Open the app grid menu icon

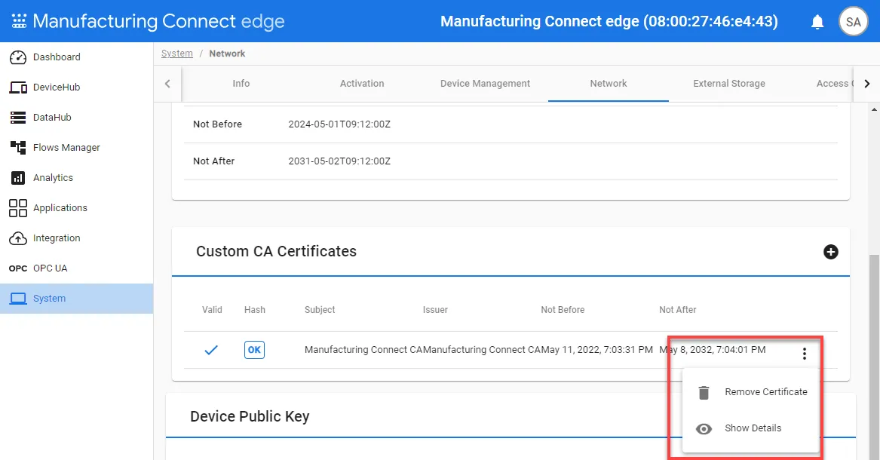19,21
